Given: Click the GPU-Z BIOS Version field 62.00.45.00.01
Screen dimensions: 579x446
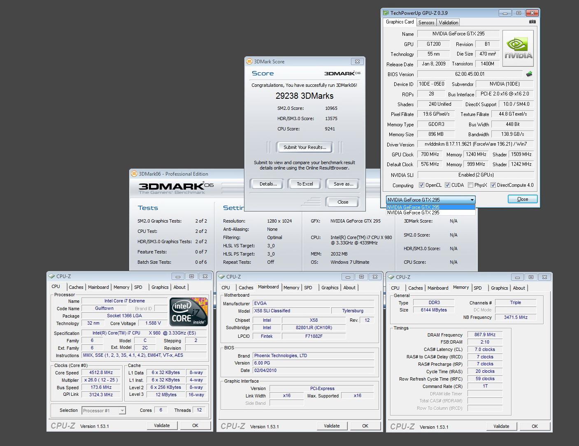Looking at the screenshot, I should point(470,74).
